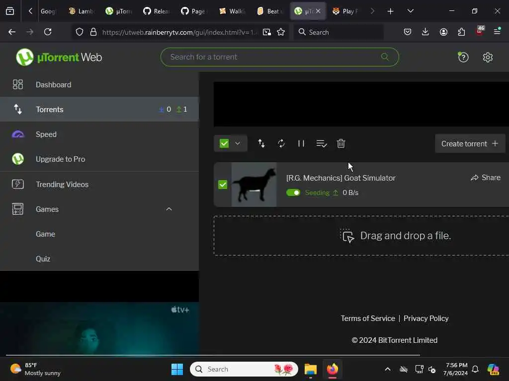
Task: Click the Windows taskbar Search box
Action: click(244, 369)
